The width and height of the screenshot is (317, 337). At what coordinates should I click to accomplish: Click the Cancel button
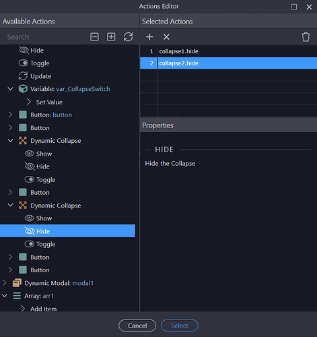137,326
